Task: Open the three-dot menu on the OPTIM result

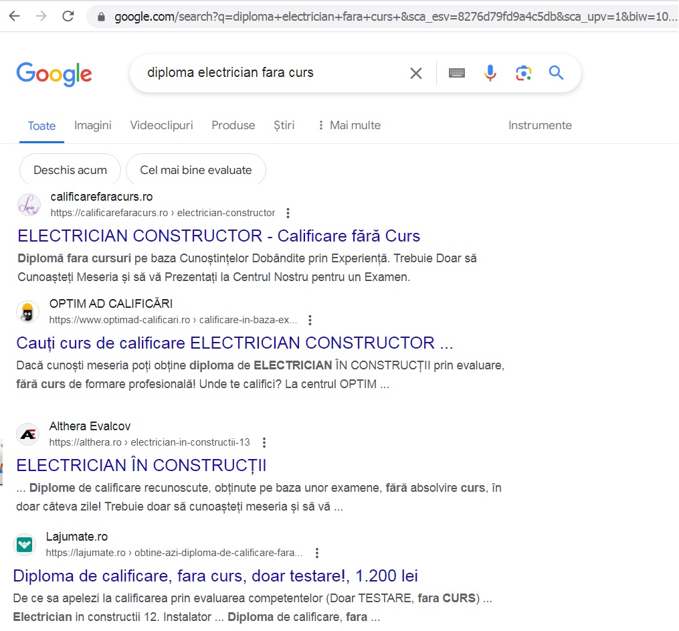Action: [310, 320]
